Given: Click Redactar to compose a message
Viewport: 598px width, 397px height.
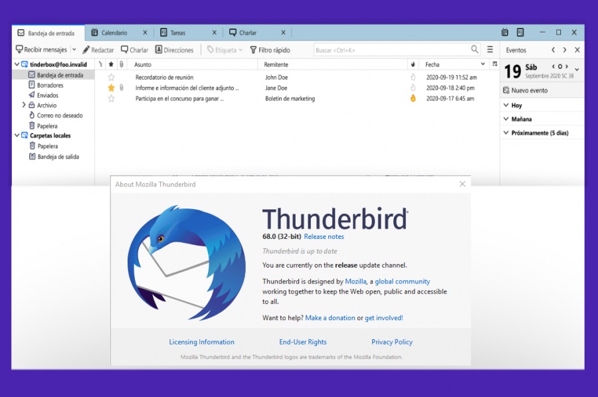Looking at the screenshot, I should coord(98,50).
